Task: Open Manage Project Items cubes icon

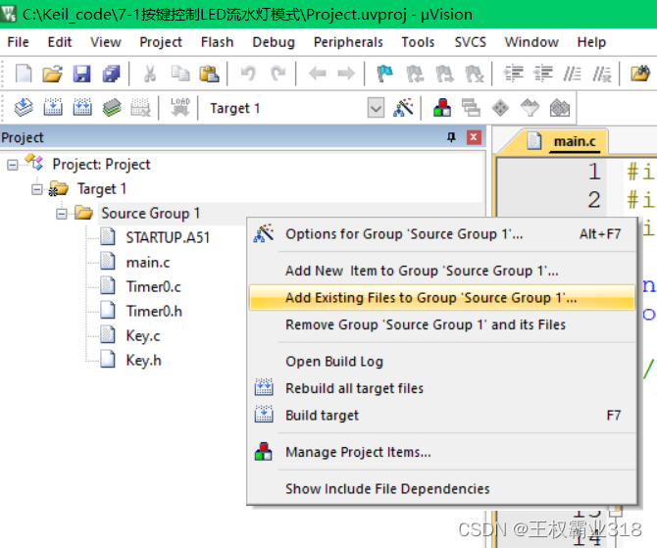Action: [442, 108]
